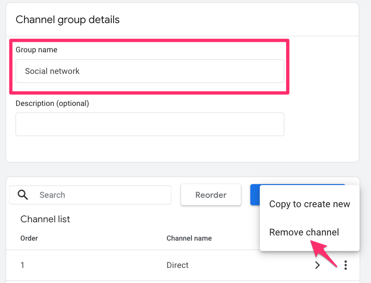Select Remove channel from the menu
This screenshot has width=371, height=283.
304,232
